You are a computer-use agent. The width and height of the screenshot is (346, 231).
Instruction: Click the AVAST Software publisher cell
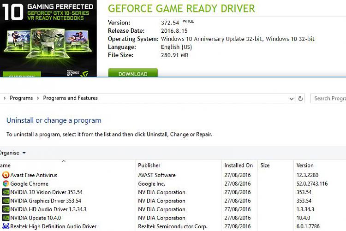click(x=157, y=175)
